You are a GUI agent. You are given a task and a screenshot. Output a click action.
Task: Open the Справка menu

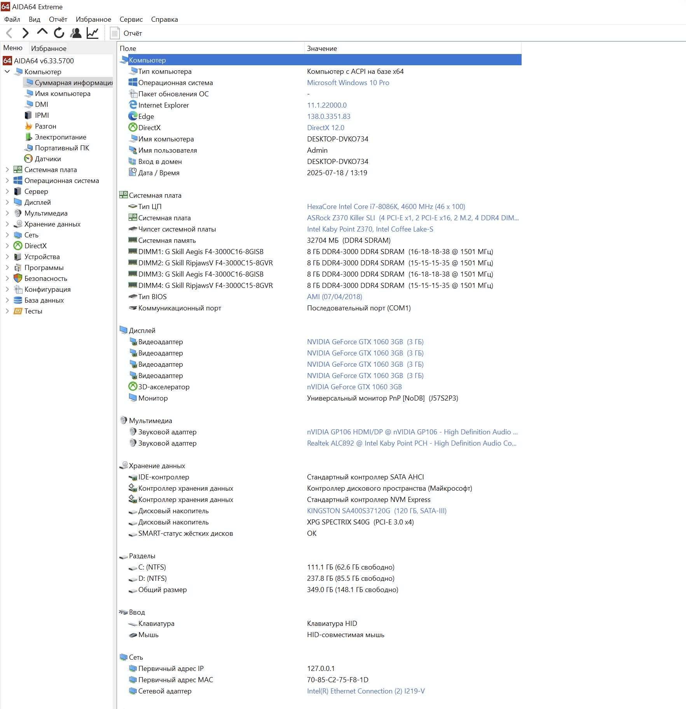(x=164, y=19)
